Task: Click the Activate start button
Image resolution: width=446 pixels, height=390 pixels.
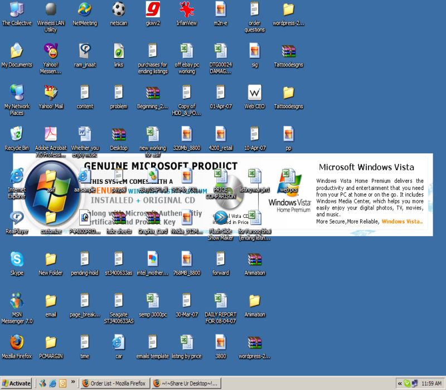Action: [x=16, y=383]
